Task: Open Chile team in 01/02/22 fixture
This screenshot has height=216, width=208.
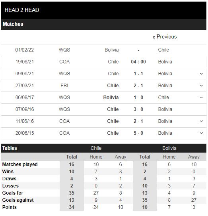Action: (x=163, y=50)
